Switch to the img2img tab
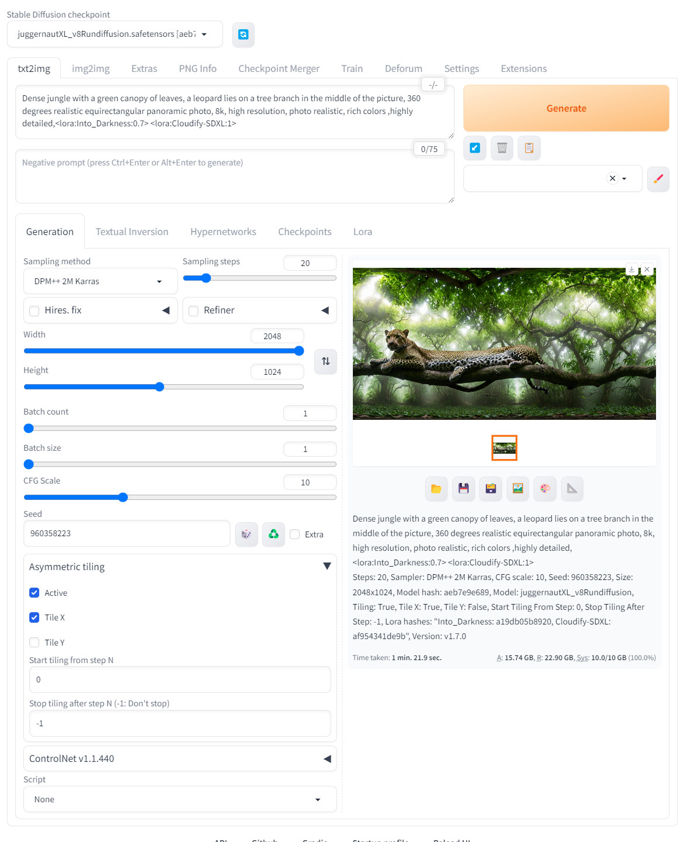 [91, 68]
